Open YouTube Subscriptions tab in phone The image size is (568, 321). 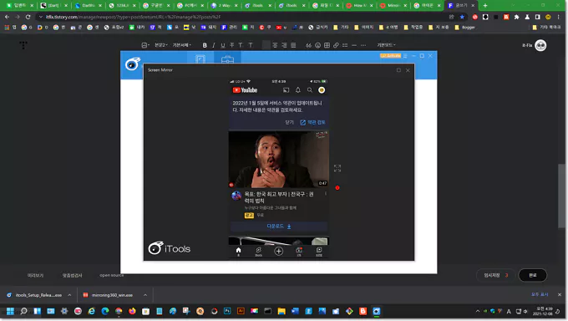pos(299,252)
